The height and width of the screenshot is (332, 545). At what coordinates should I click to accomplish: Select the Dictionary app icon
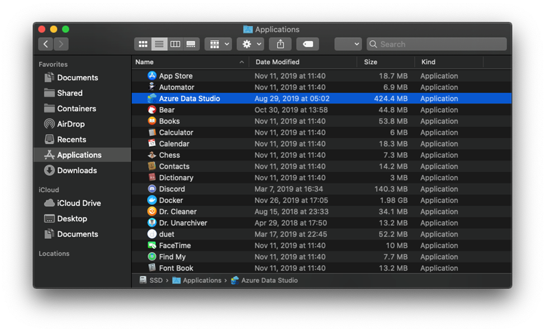pos(152,177)
